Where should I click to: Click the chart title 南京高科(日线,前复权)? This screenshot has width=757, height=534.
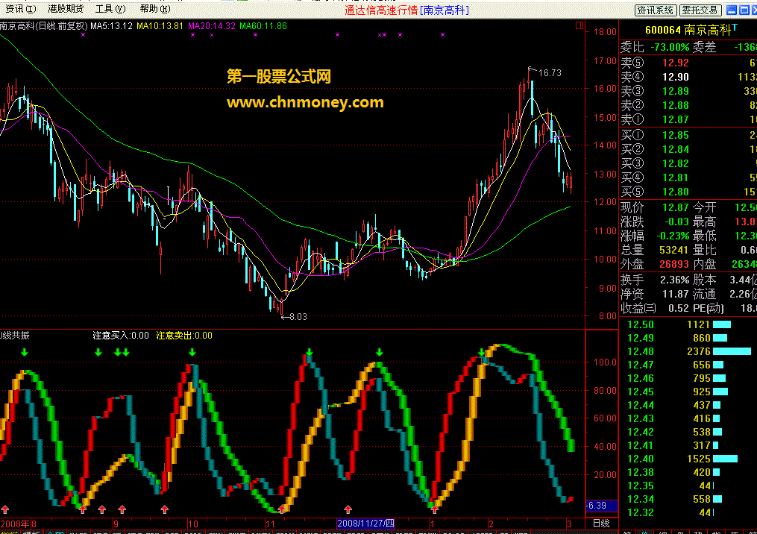click(44, 25)
